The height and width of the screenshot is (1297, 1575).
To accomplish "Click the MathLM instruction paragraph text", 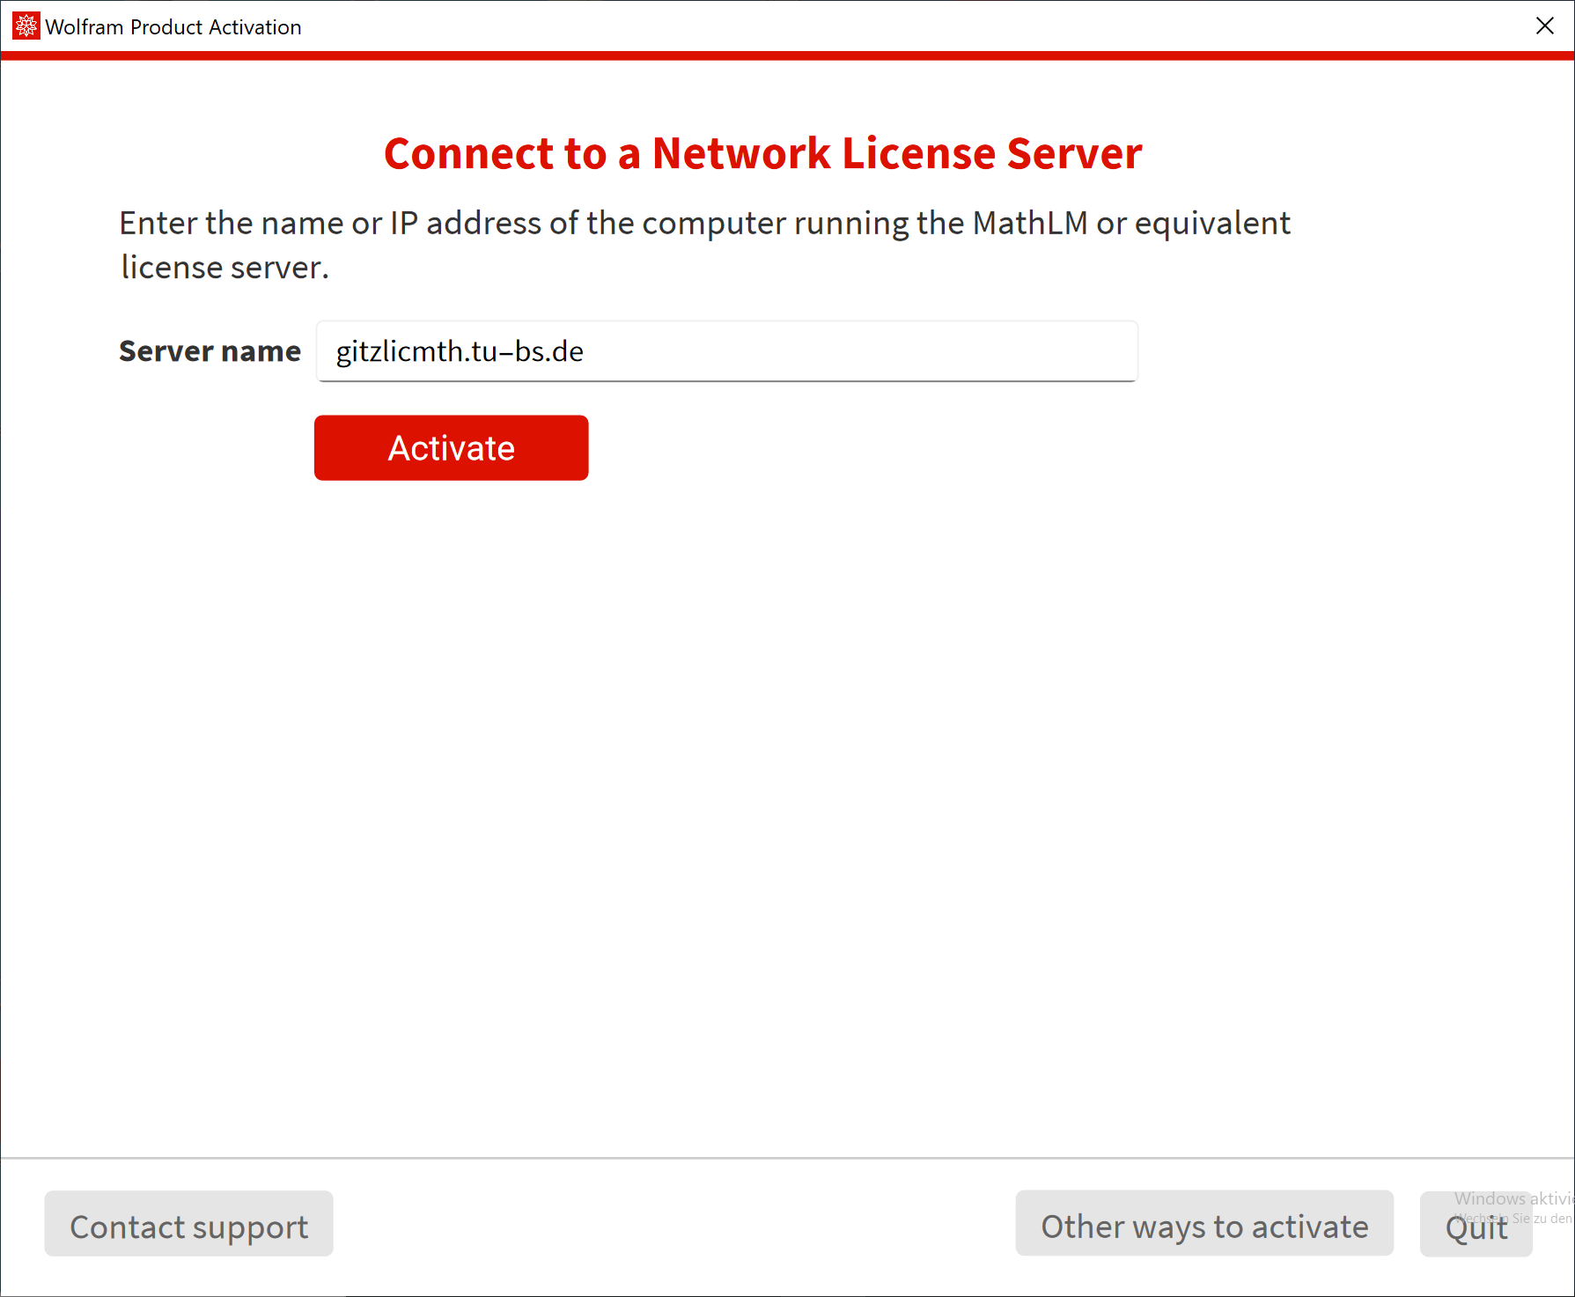I will (704, 245).
